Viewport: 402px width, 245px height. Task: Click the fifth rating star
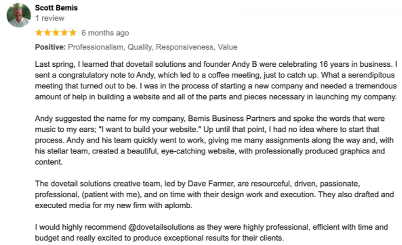[x=73, y=33]
